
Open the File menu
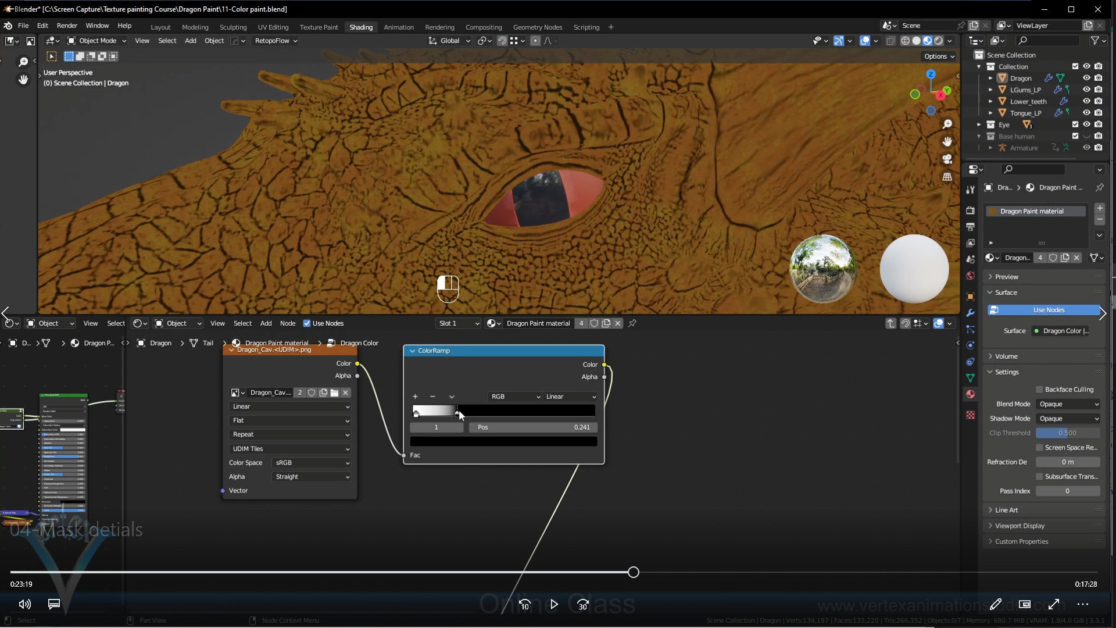23,26
